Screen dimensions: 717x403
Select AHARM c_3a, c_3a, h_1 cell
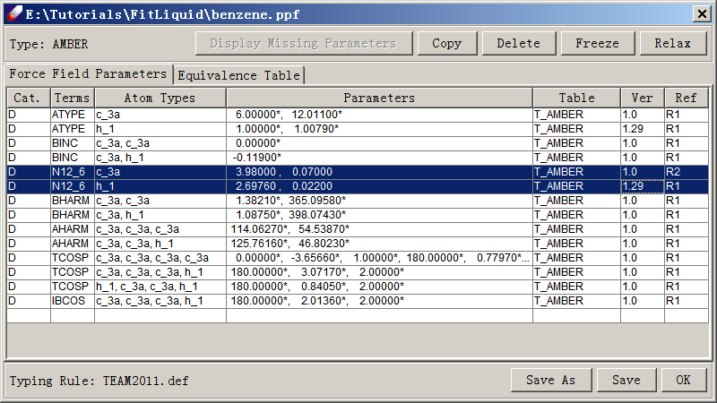160,244
